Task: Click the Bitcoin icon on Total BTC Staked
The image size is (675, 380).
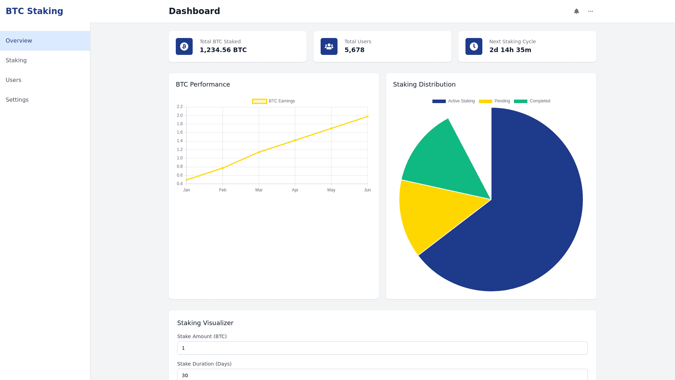Action: (x=184, y=46)
